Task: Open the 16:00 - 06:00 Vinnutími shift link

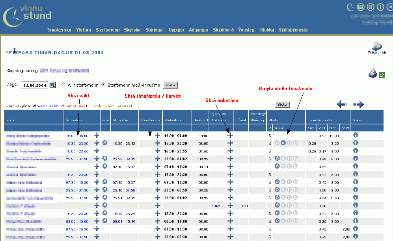Action: [77, 135]
